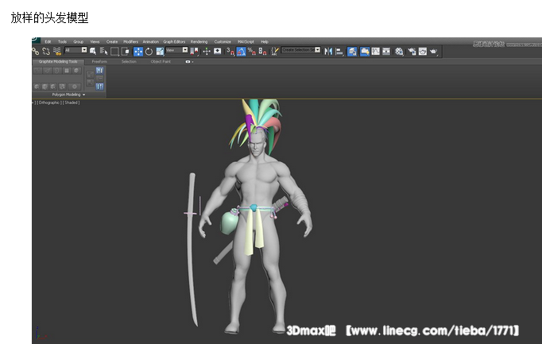Open the Align tool

click(x=340, y=51)
